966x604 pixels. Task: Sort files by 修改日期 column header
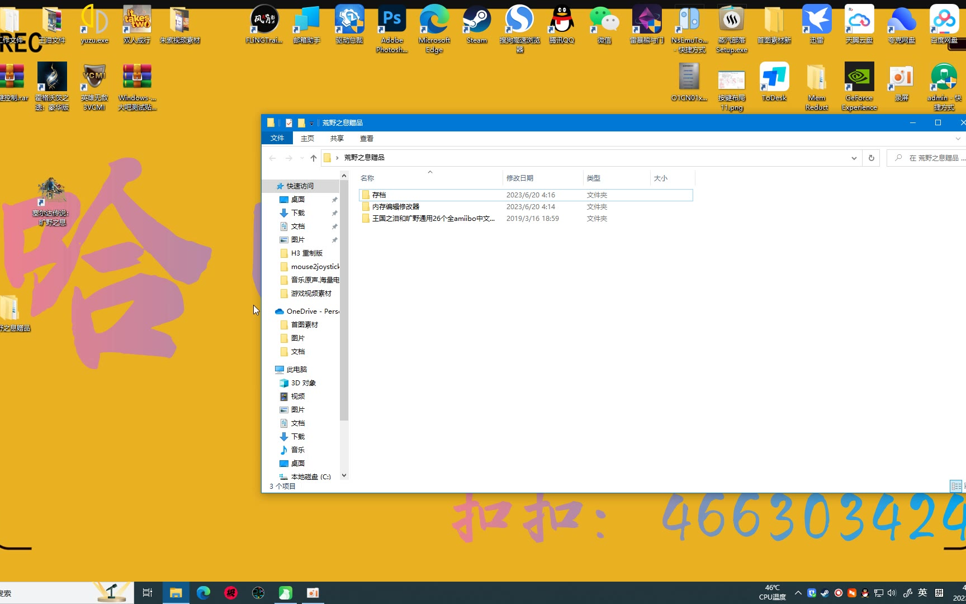520,178
